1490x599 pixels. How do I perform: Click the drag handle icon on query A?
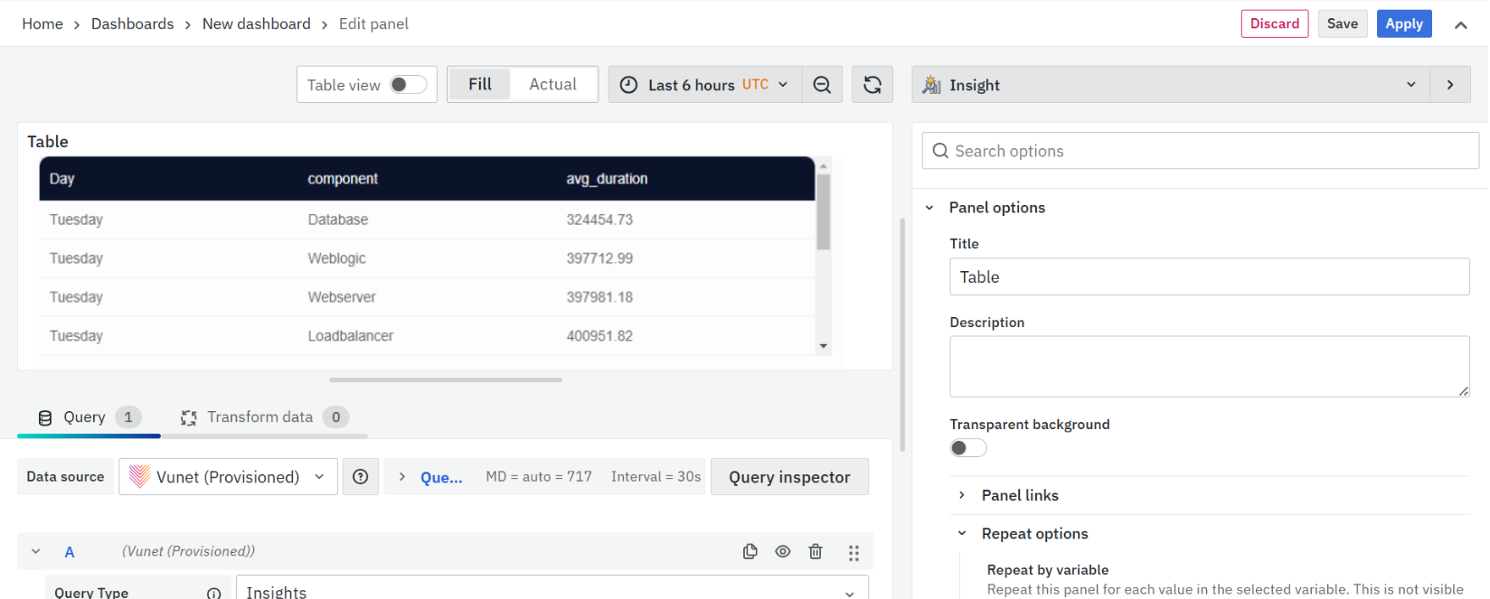[853, 553]
